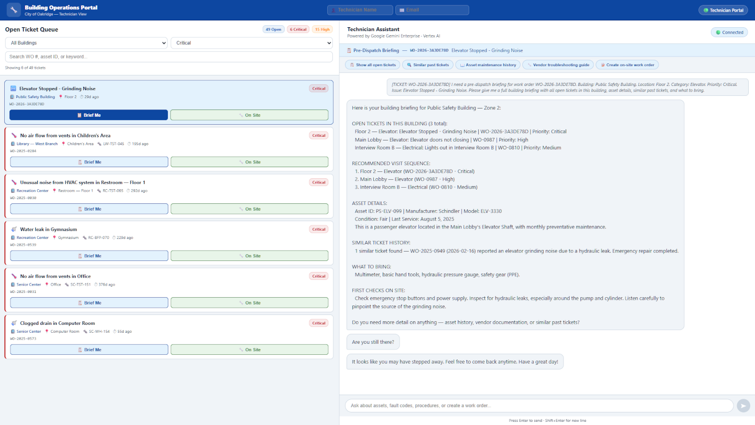
Task: Click building icon beside Senior Center on Clogged drain
Action: (13, 331)
